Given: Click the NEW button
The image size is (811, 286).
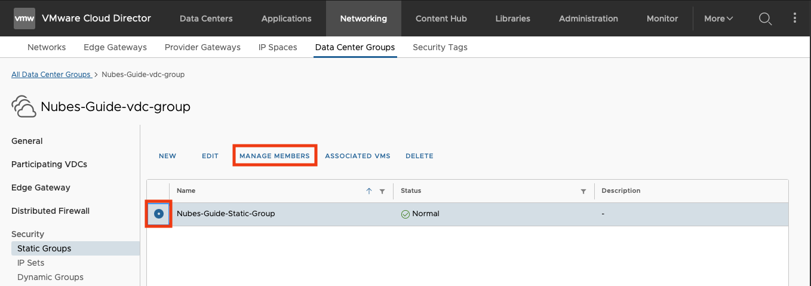Looking at the screenshot, I should click(x=167, y=156).
